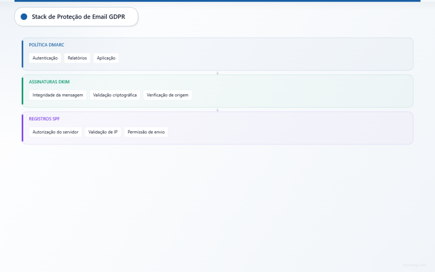Click the blue circle icon beside the title
This screenshot has width=435, height=272.
(24, 17)
